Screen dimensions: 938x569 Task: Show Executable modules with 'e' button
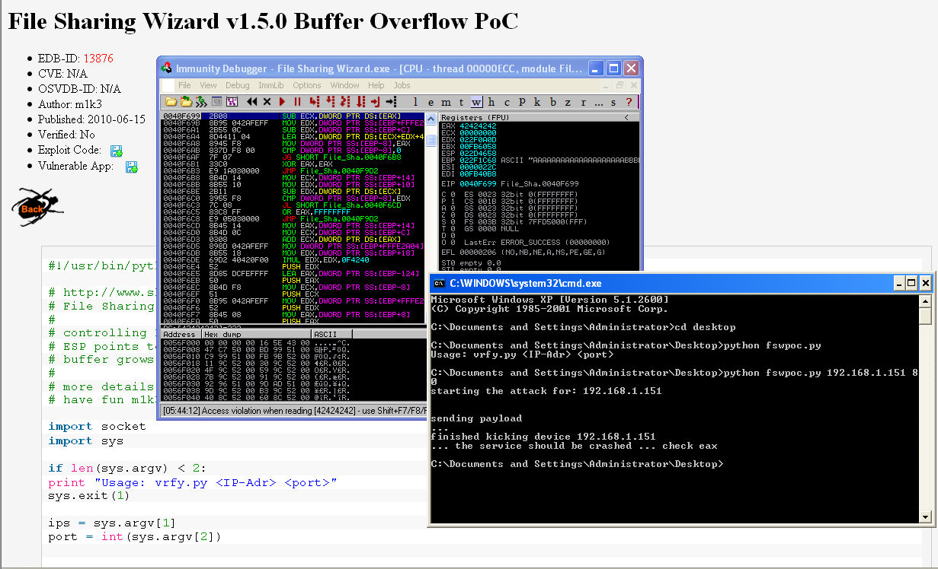point(431,102)
